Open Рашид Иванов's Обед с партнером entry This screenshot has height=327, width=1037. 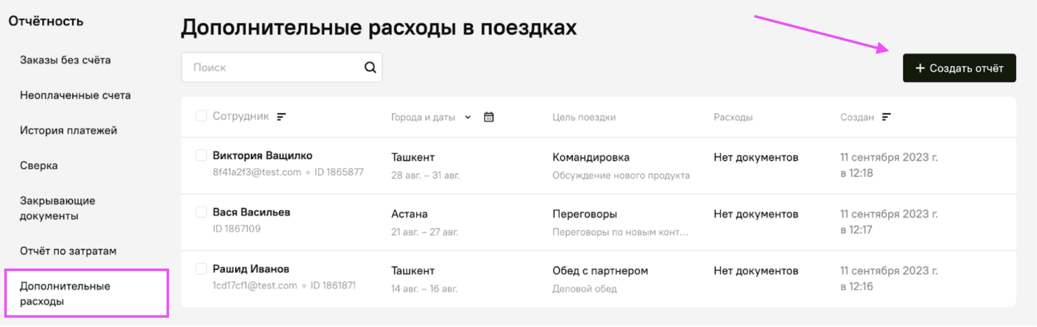[x=600, y=271]
